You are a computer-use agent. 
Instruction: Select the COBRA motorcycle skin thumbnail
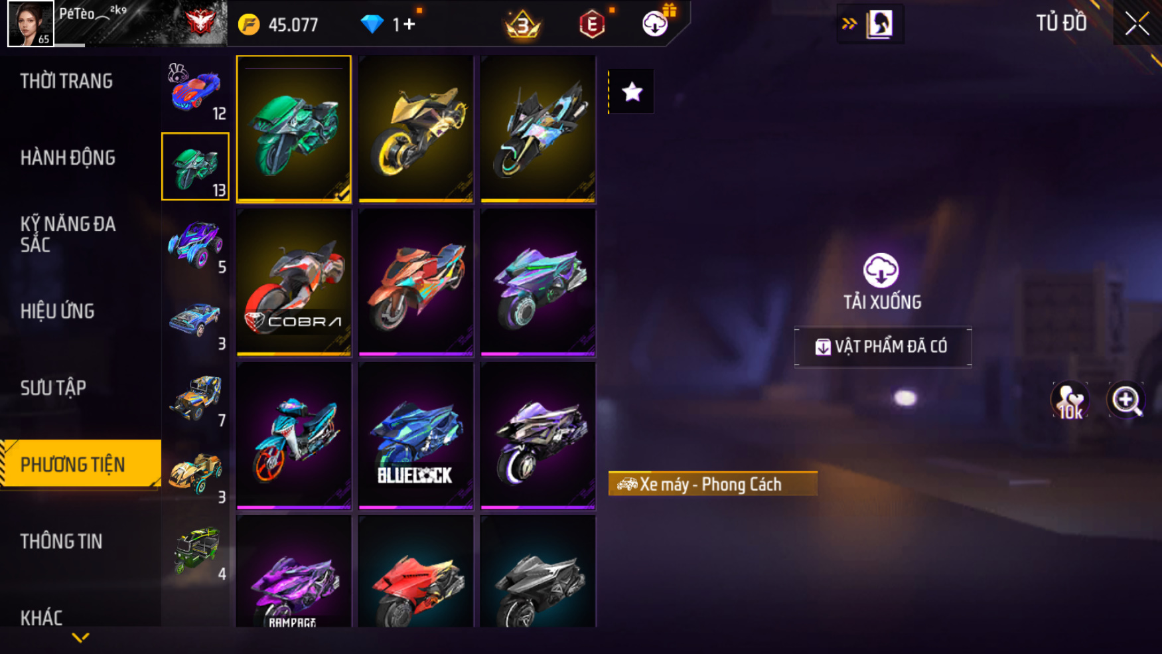[294, 283]
